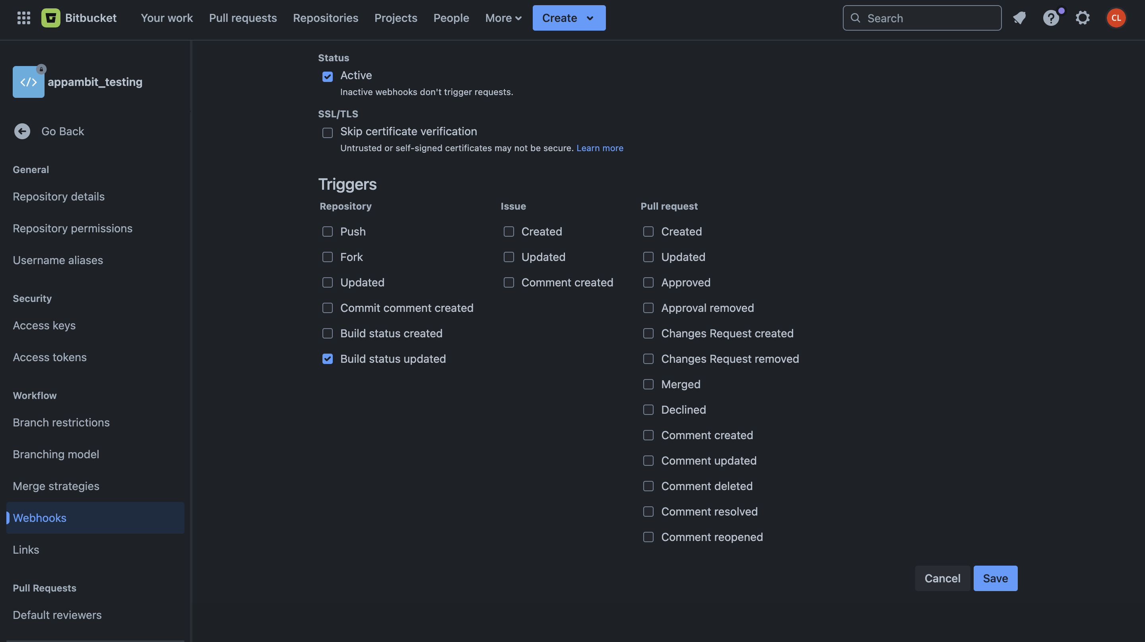
Task: Open Pull requests in top navigation
Action: click(243, 18)
